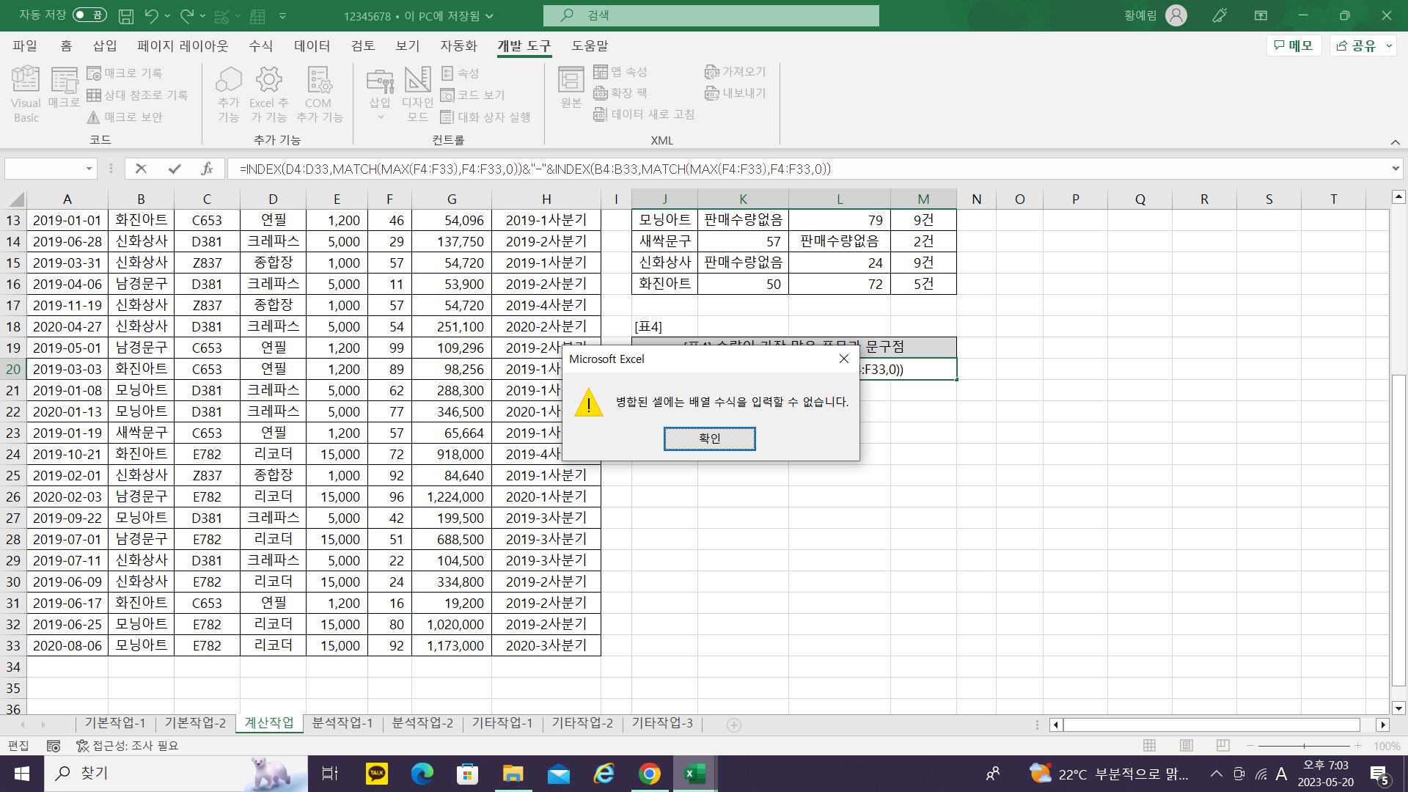
Task: Toggle the 자동 저장 autosave switch
Action: [89, 15]
